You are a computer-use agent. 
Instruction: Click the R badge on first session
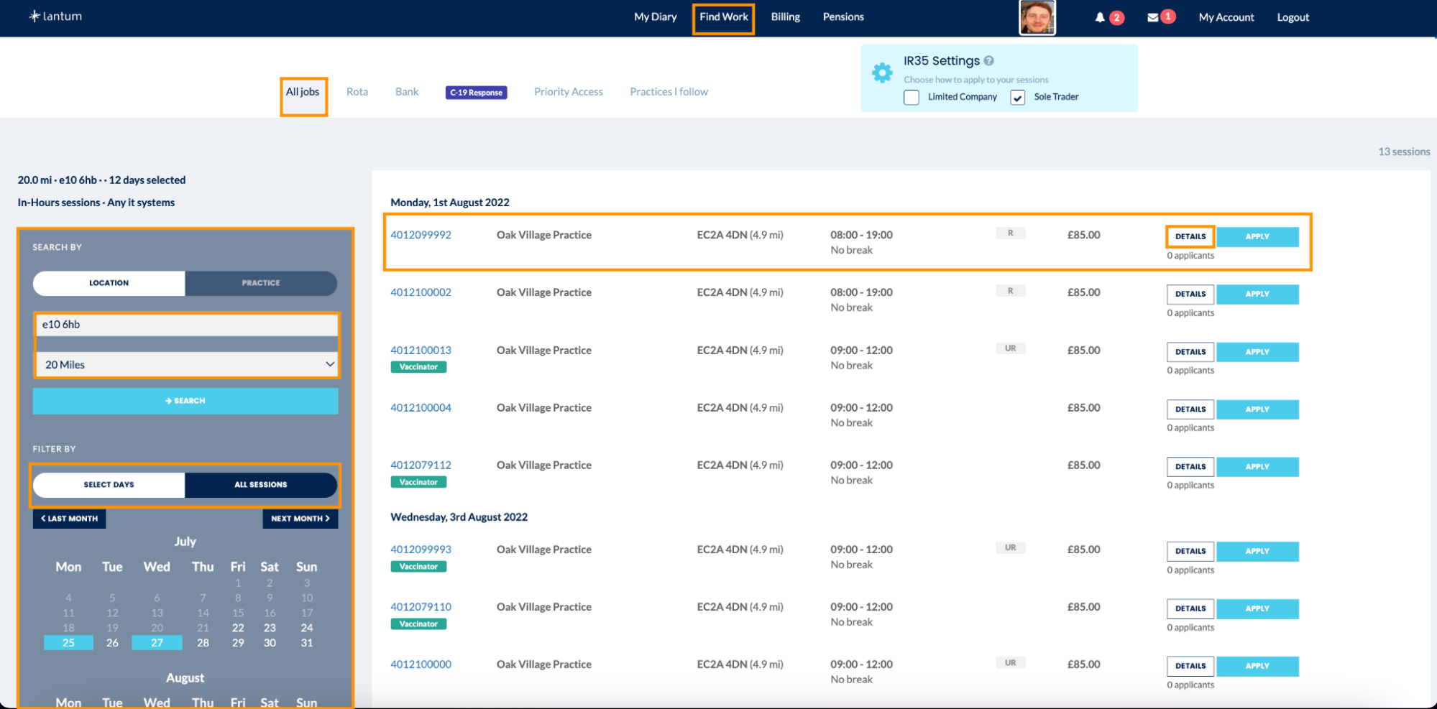[1010, 233]
